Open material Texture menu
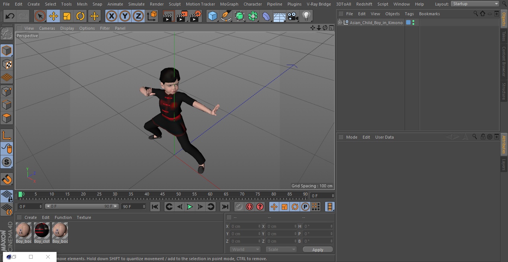This screenshot has height=262, width=508. 84,217
